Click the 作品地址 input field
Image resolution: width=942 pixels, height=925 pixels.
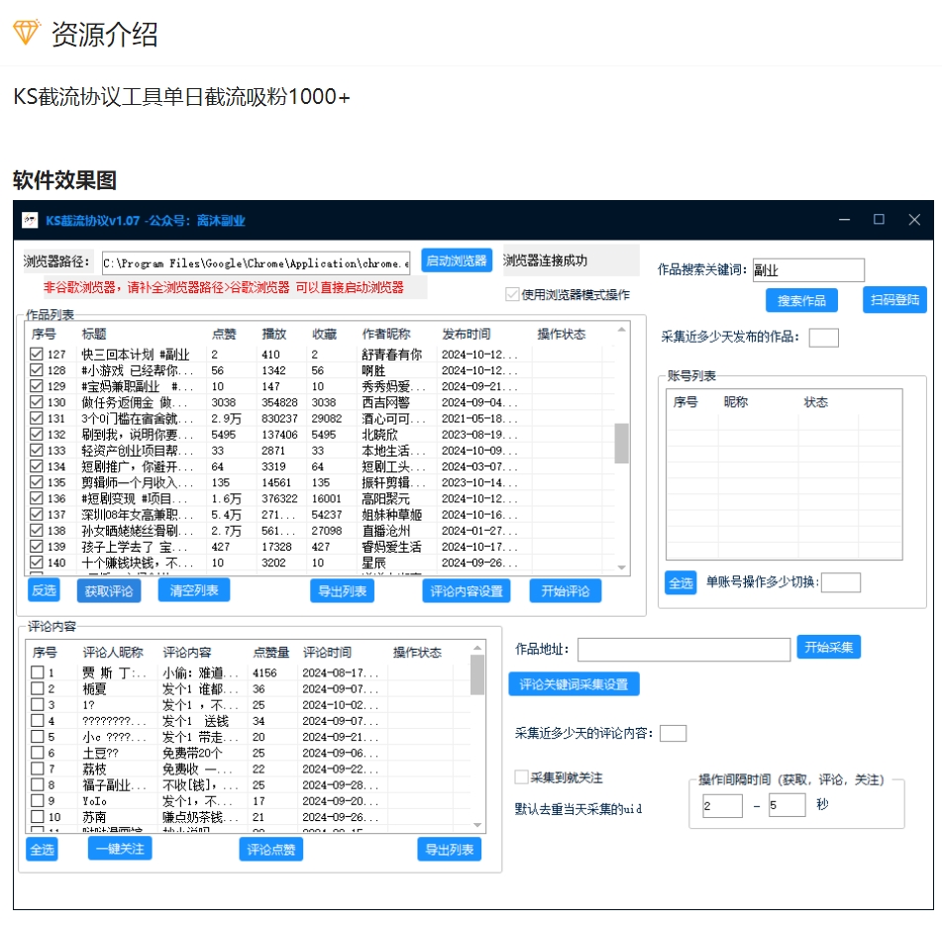point(684,650)
